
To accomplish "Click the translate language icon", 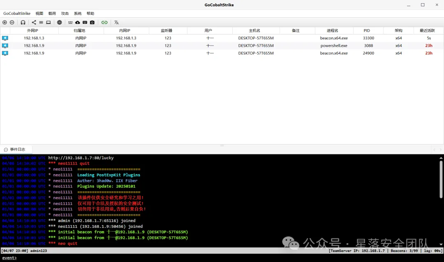I will coord(116,22).
